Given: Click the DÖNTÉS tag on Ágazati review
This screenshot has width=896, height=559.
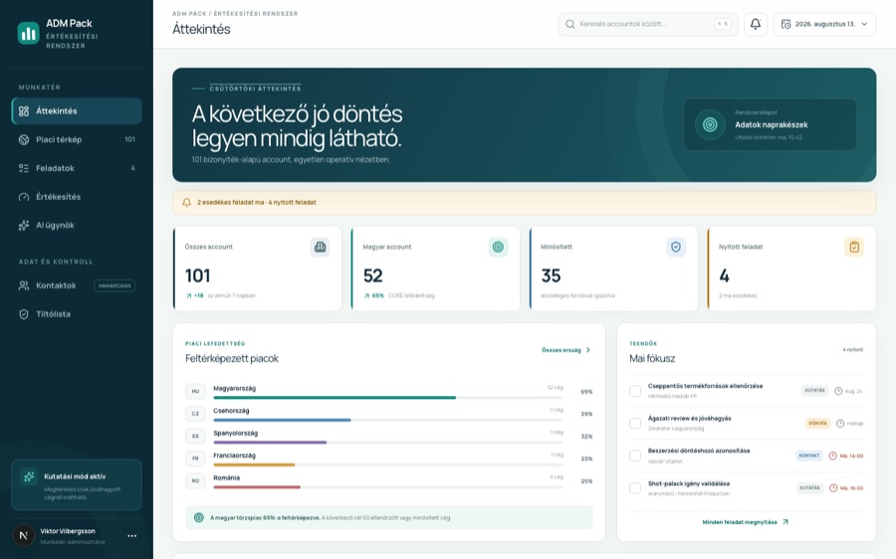Looking at the screenshot, I should 817,423.
